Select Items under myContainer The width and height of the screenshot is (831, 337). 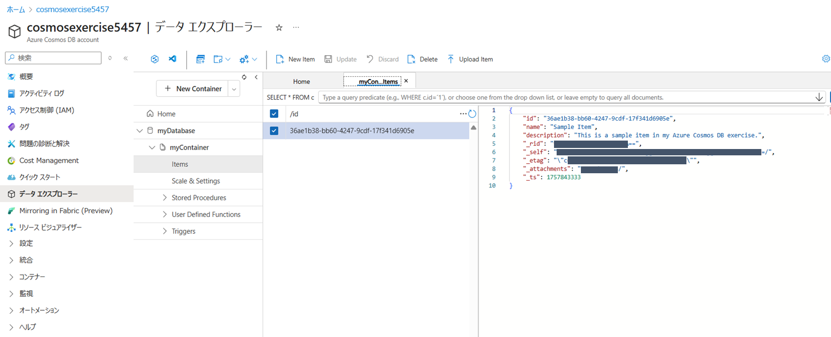pyautogui.click(x=198, y=164)
